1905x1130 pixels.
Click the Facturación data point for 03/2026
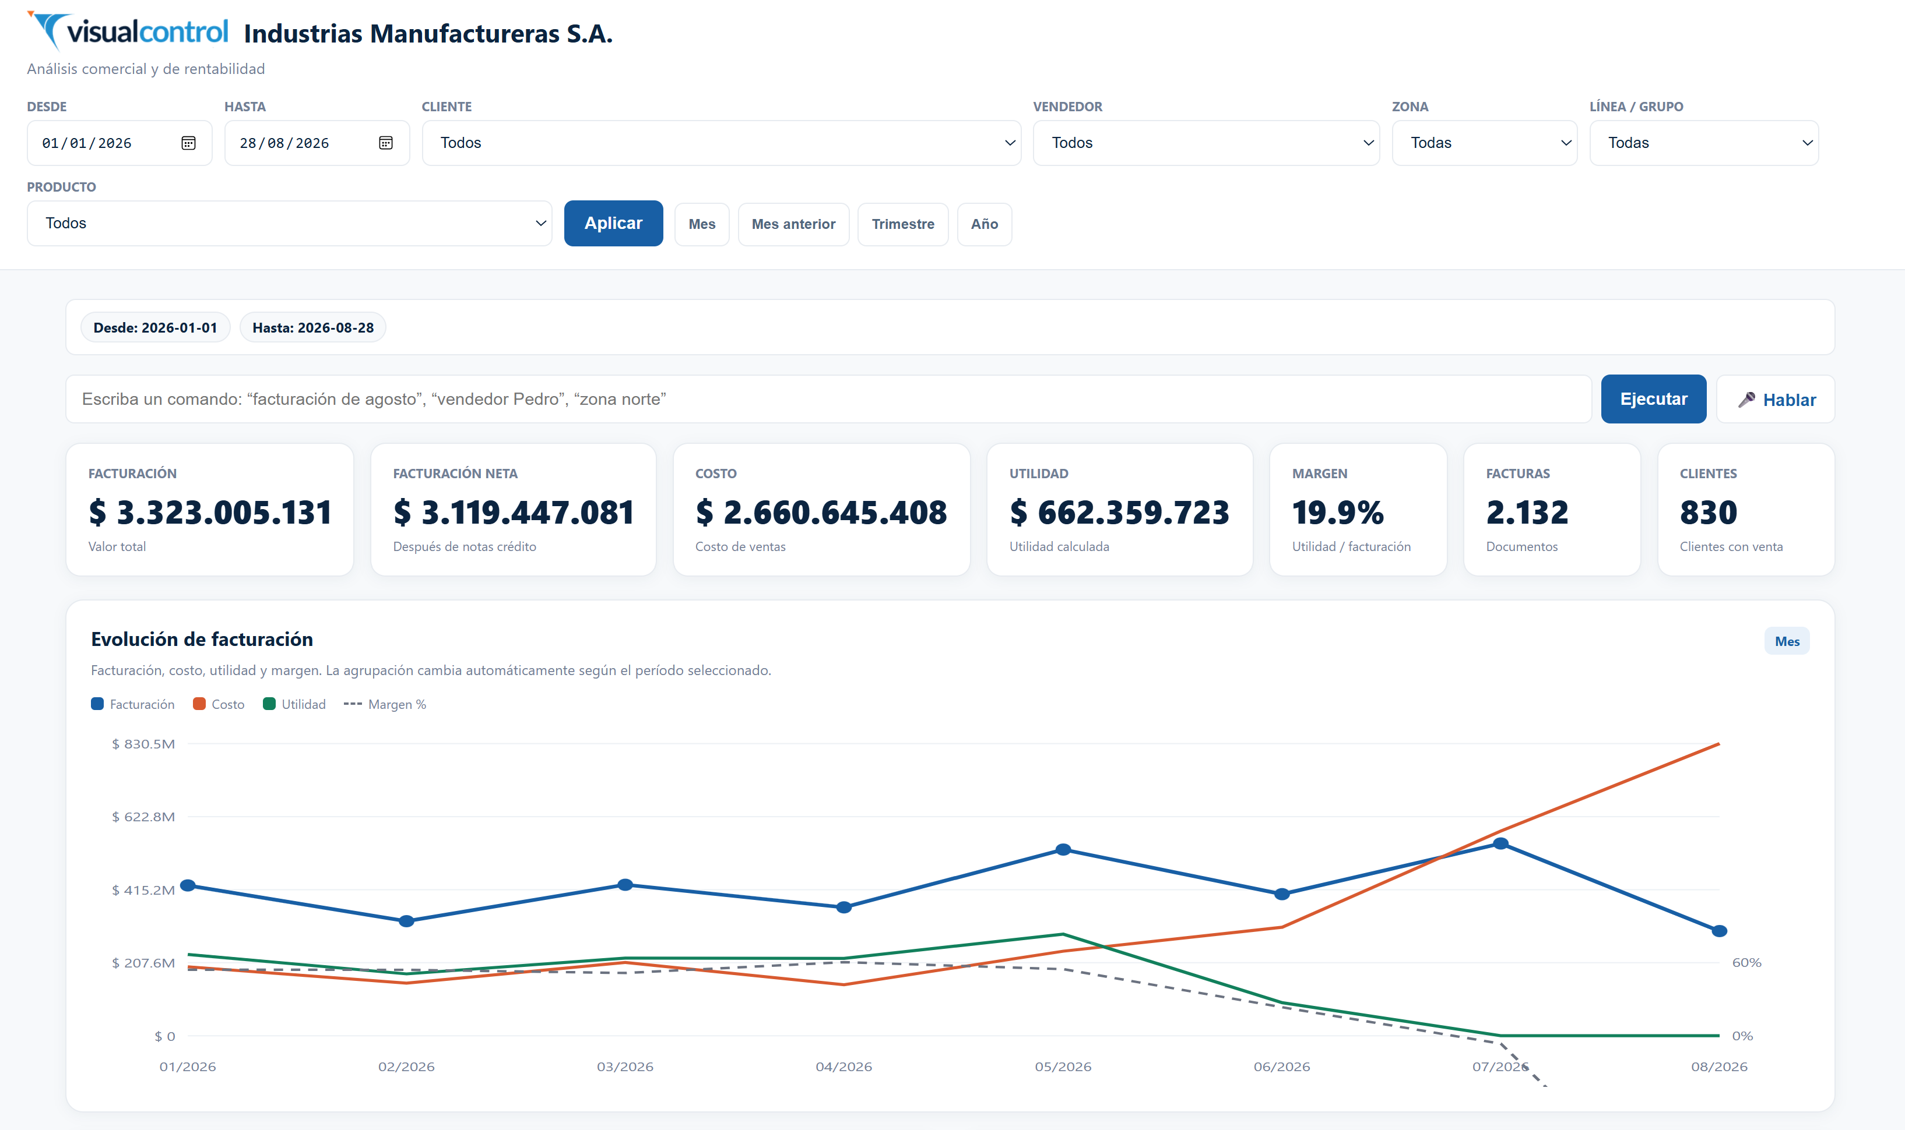click(x=625, y=885)
